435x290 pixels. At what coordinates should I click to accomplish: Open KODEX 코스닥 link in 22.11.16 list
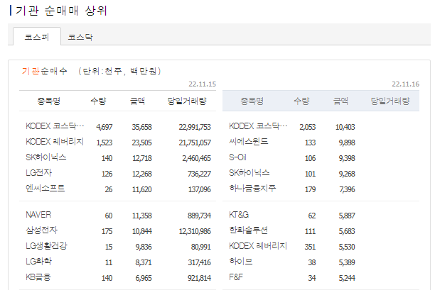(258, 126)
